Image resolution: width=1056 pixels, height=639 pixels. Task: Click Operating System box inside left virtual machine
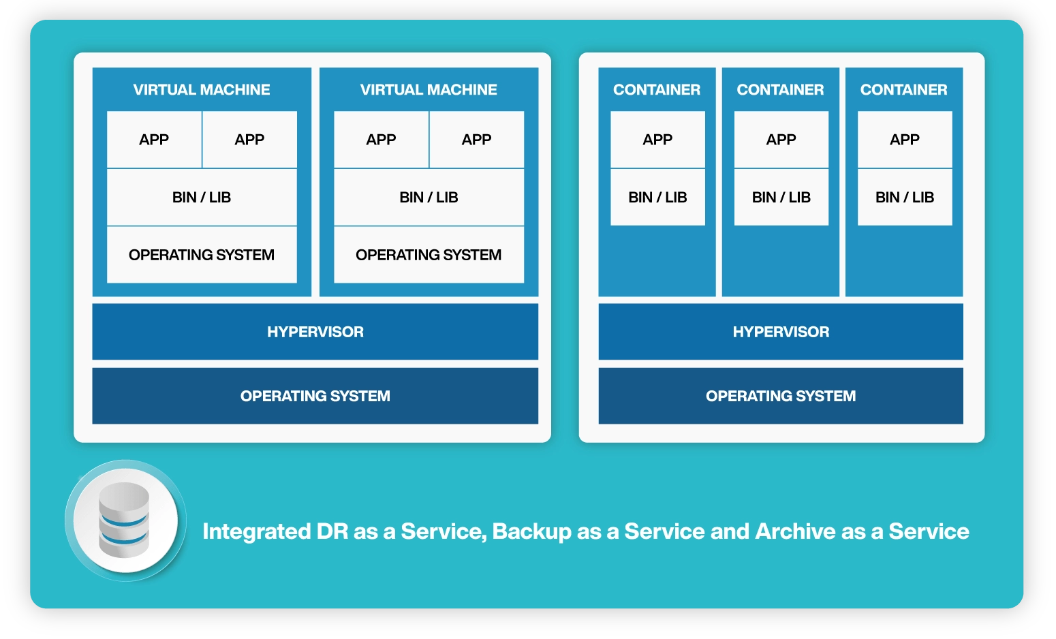coord(202,255)
